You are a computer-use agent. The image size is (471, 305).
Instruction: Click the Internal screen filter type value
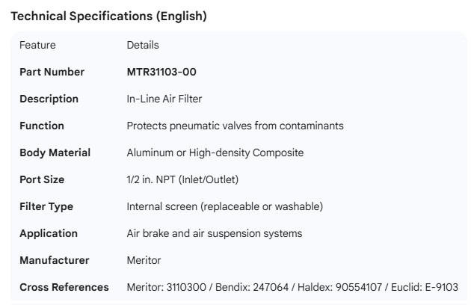[224, 206]
